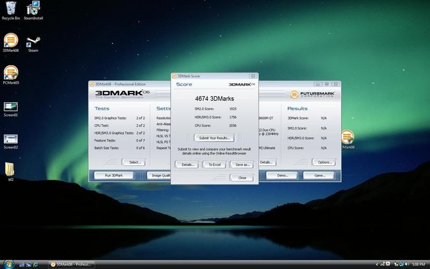Select the Steam desktop shortcut
Image resolution: width=430 pixels, height=269 pixels.
pyautogui.click(x=33, y=44)
